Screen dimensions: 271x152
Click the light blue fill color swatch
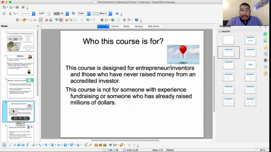tap(96, 14)
